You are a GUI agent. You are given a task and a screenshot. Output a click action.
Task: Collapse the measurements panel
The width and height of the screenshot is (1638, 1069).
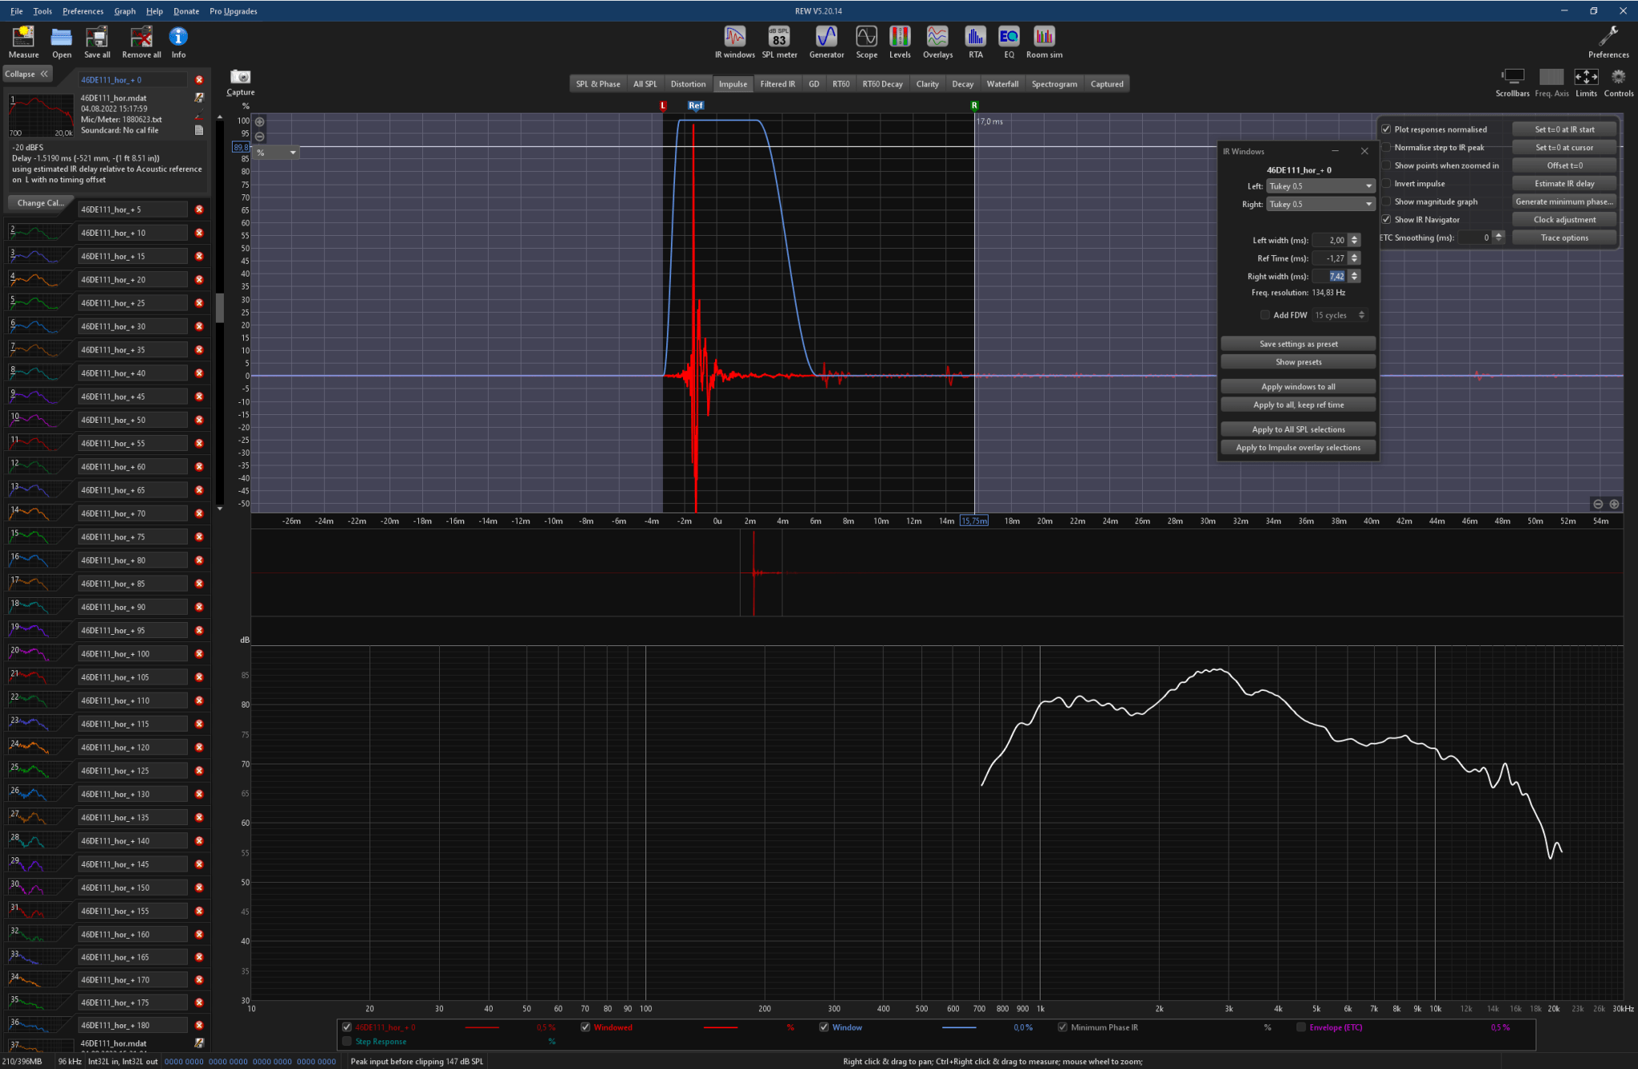pyautogui.click(x=26, y=74)
